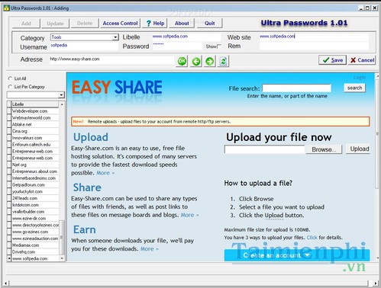Open the More link under Upload
Image resolution: width=381 pixels, height=288 pixels.
click(105, 173)
